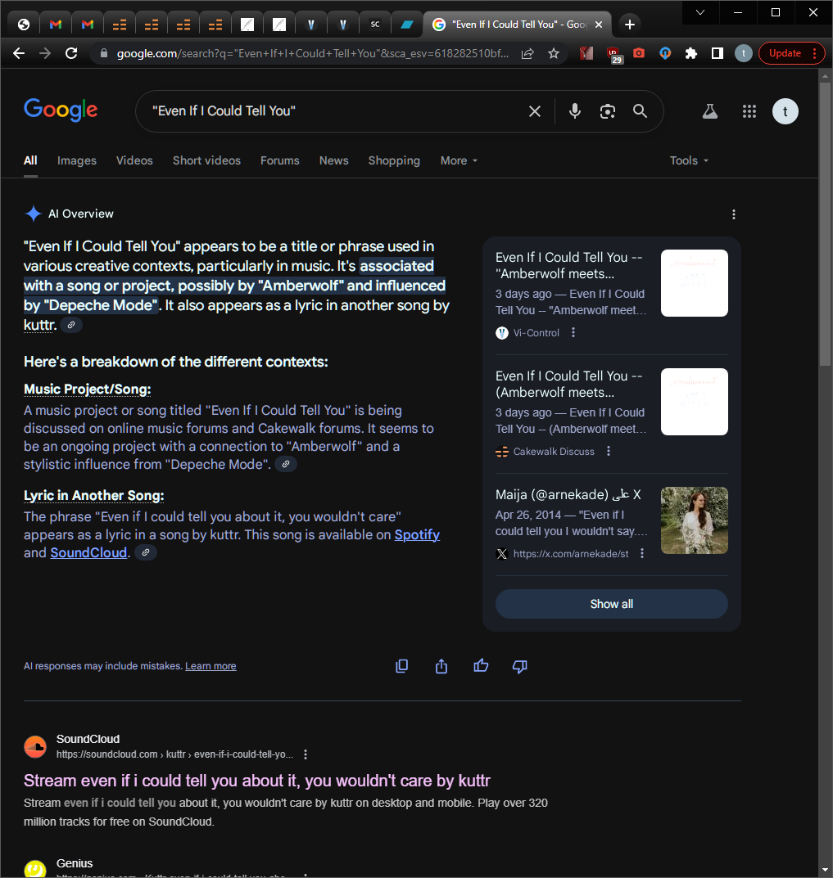Open the Chrome profile avatar in toolbar
The width and height of the screenshot is (833, 878).
click(x=743, y=53)
